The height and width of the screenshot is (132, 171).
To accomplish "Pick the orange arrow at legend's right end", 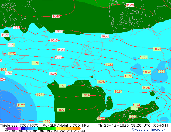I will (x=80, y=128).
